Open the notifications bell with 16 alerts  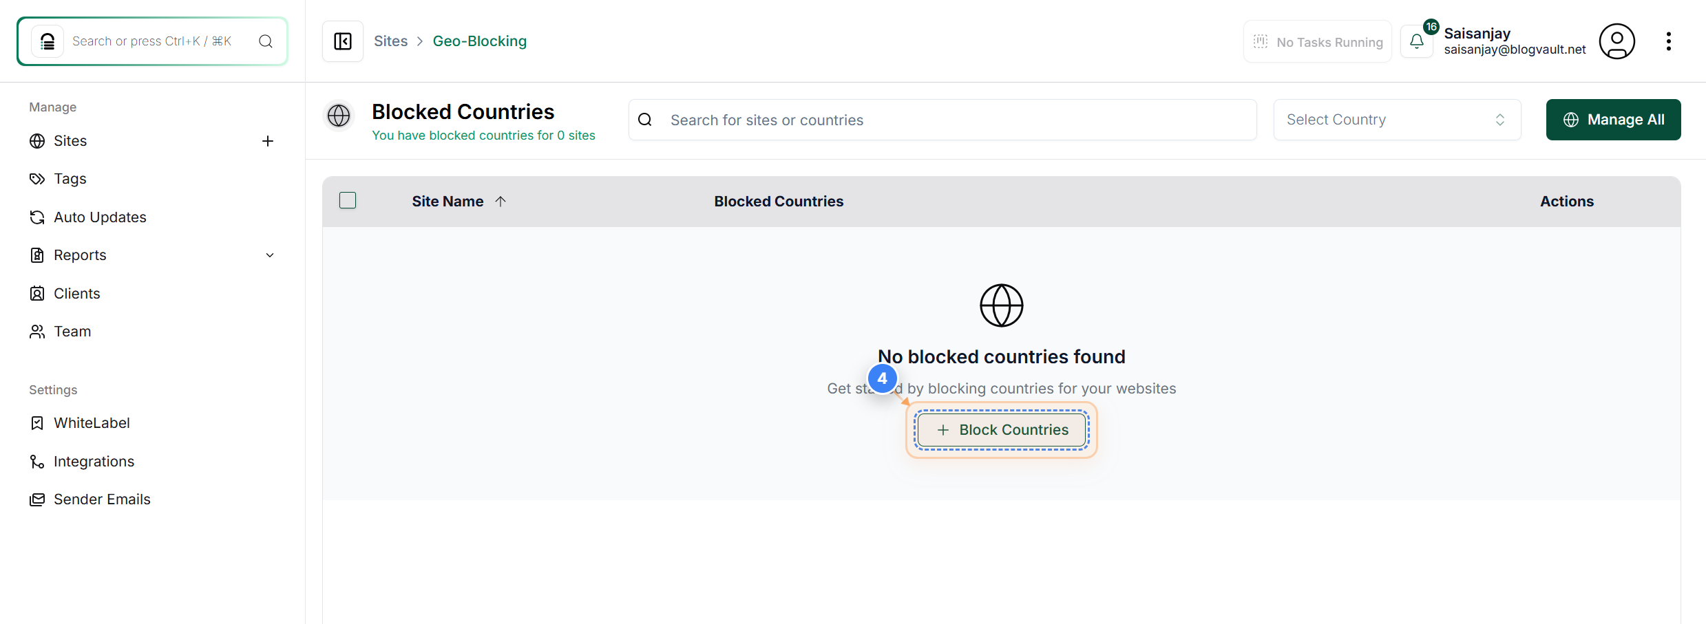[x=1417, y=41]
